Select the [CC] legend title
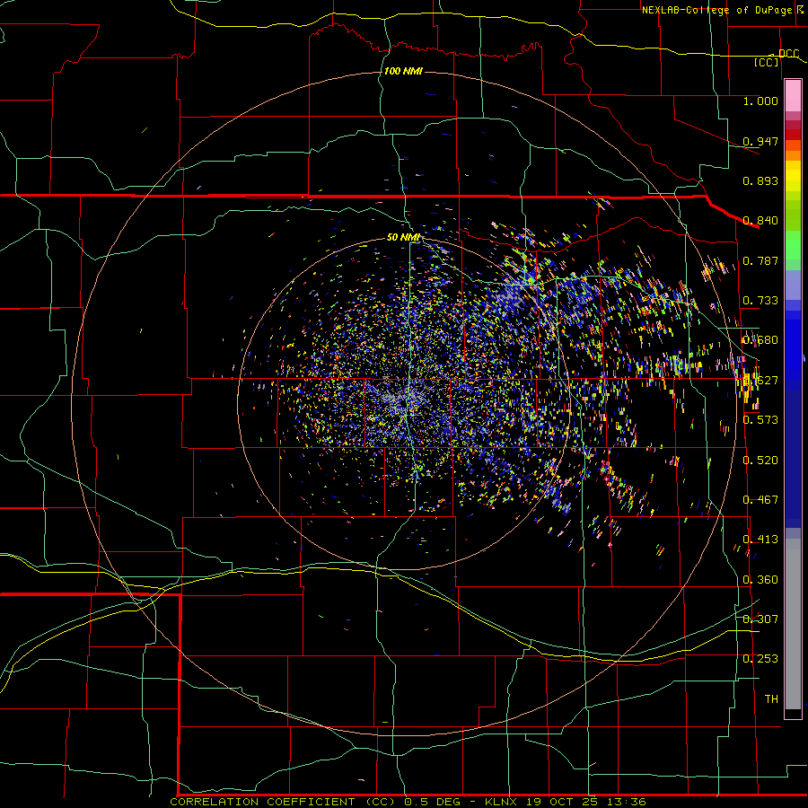808x808 pixels. point(767,62)
